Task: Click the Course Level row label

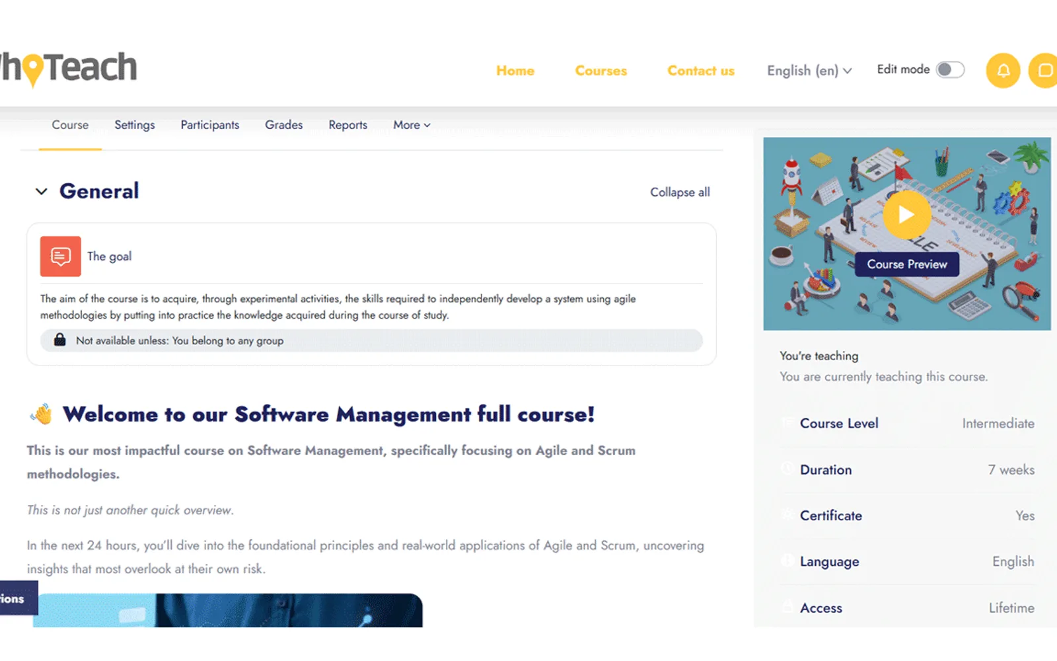Action: pyautogui.click(x=839, y=424)
